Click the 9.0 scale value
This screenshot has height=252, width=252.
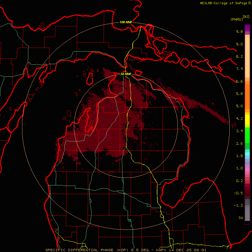[239, 44]
